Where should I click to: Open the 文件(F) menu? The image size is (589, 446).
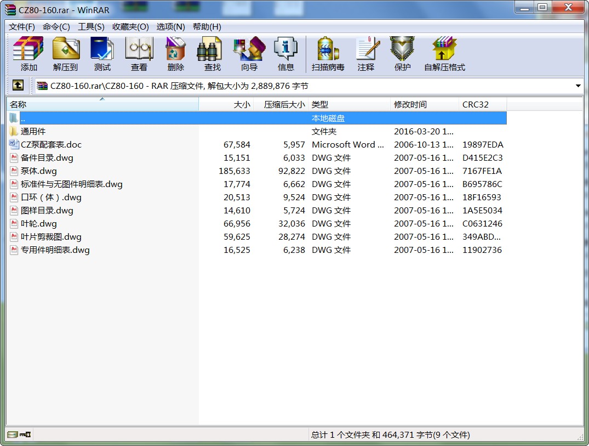[22, 27]
